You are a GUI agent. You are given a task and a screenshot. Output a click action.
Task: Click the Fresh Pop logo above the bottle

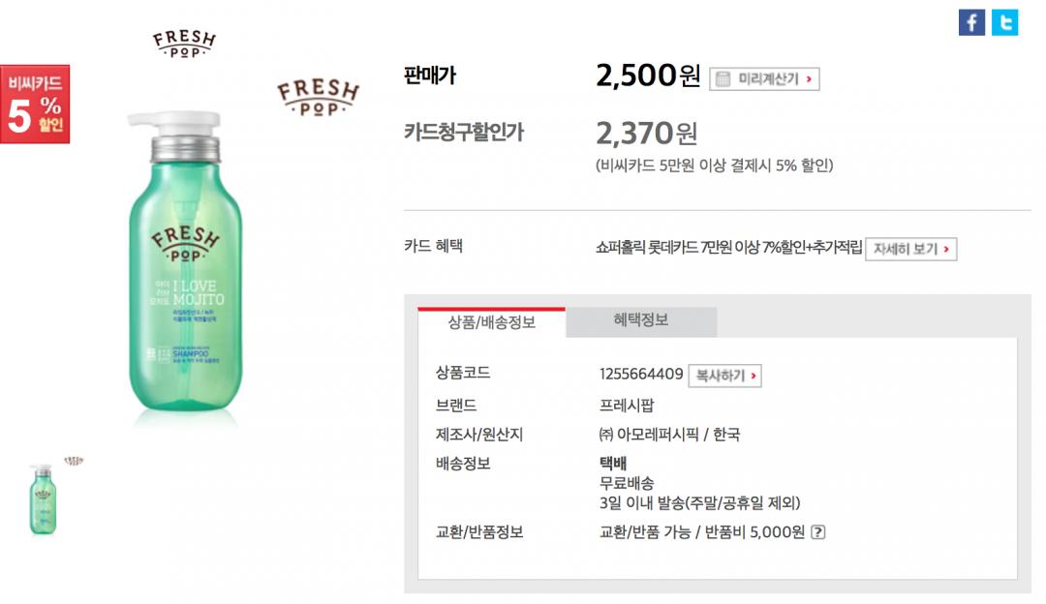pyautogui.click(x=184, y=45)
